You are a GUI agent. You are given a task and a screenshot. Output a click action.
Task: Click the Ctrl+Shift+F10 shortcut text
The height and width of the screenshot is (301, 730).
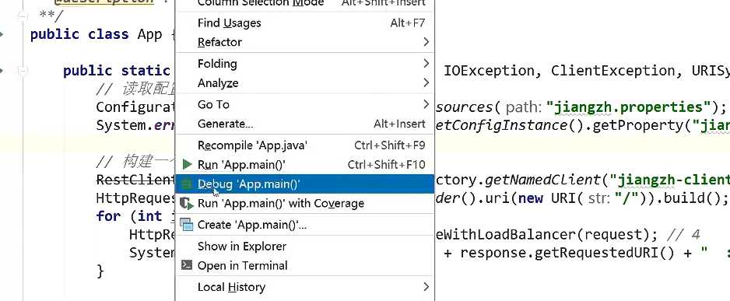(x=387, y=165)
